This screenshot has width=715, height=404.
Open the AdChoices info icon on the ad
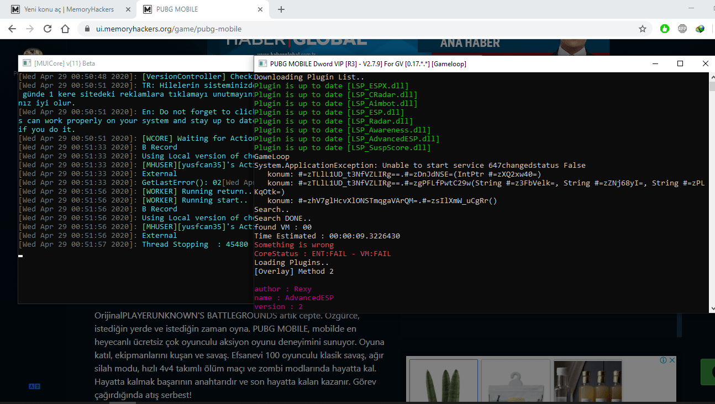664,360
